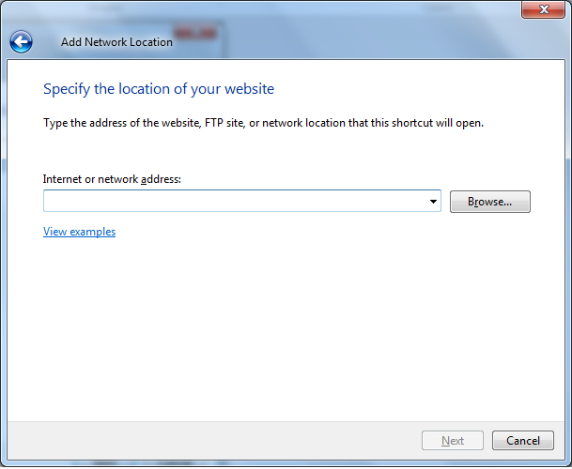Click the 'Internet or network address:' label
The image size is (572, 469).
coord(112,179)
